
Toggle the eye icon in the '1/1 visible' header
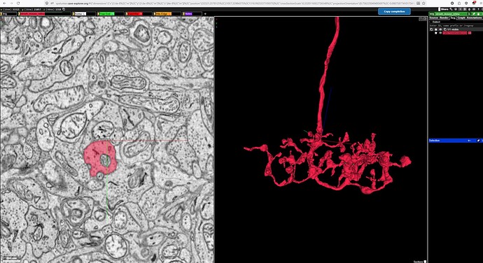tap(440, 29)
